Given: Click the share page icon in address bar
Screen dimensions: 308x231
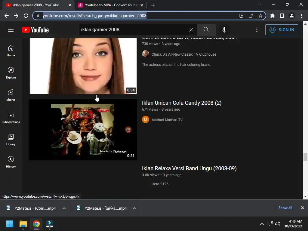Looking at the screenshot, I should tap(251, 16).
